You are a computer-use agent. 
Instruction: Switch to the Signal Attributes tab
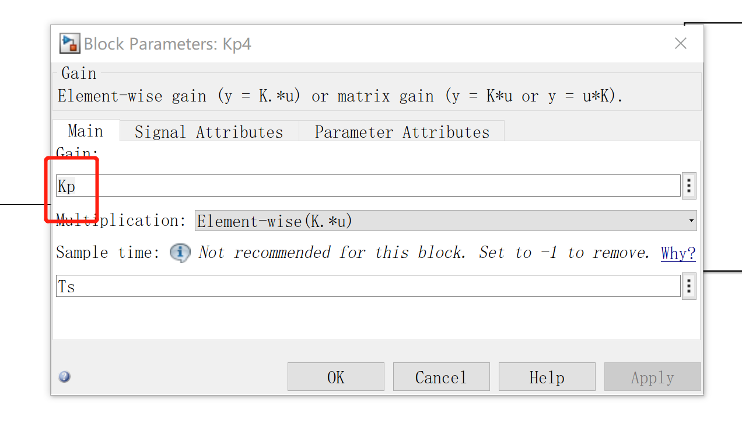(208, 132)
